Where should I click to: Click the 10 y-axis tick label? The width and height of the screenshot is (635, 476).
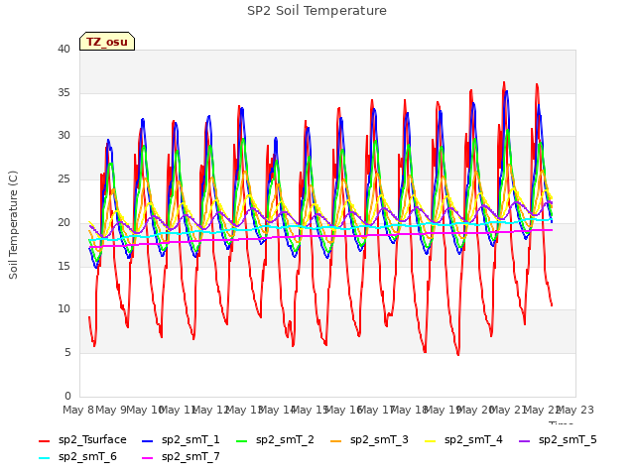(x=63, y=309)
